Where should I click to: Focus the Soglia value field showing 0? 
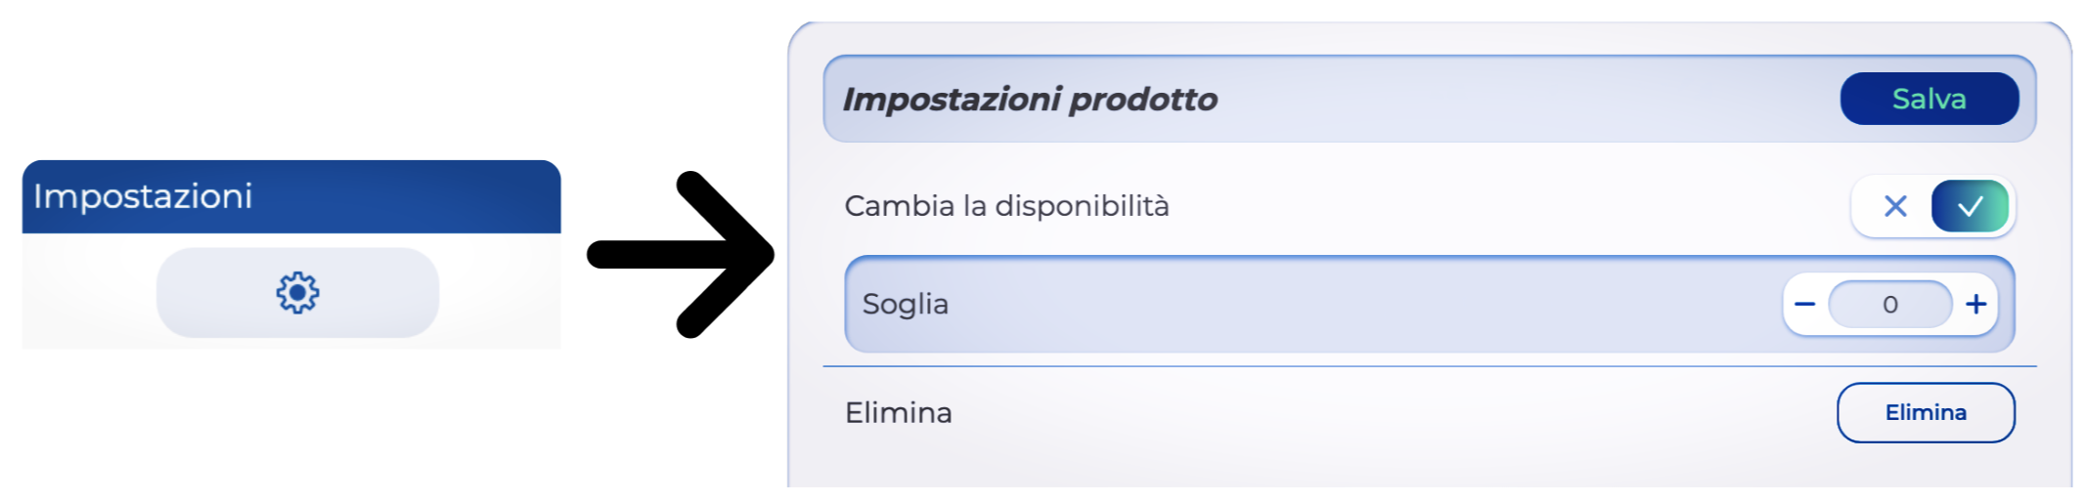point(1889,305)
